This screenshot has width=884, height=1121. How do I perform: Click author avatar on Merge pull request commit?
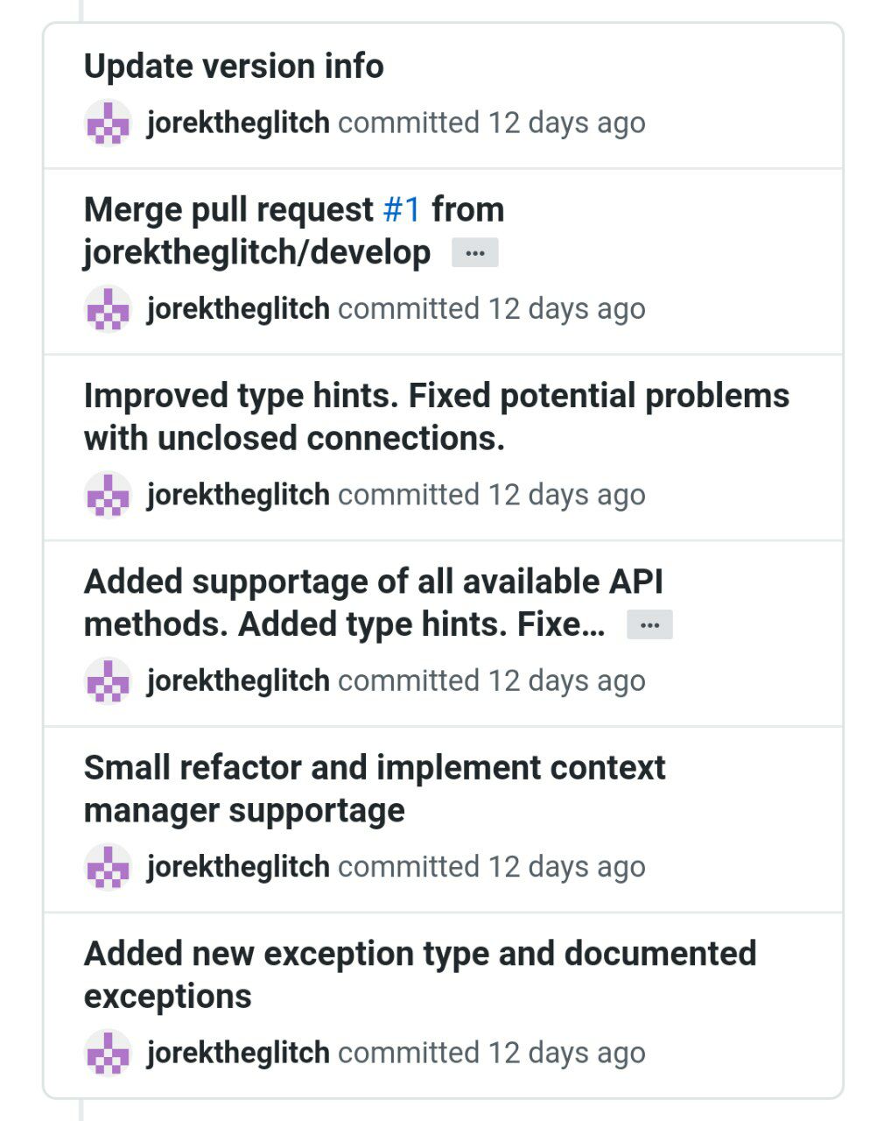(108, 308)
